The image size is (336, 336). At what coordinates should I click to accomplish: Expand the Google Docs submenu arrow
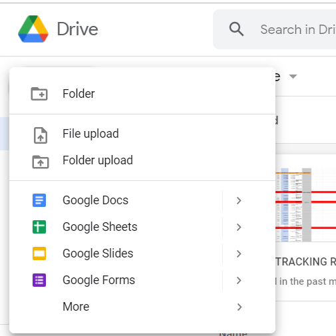click(239, 200)
